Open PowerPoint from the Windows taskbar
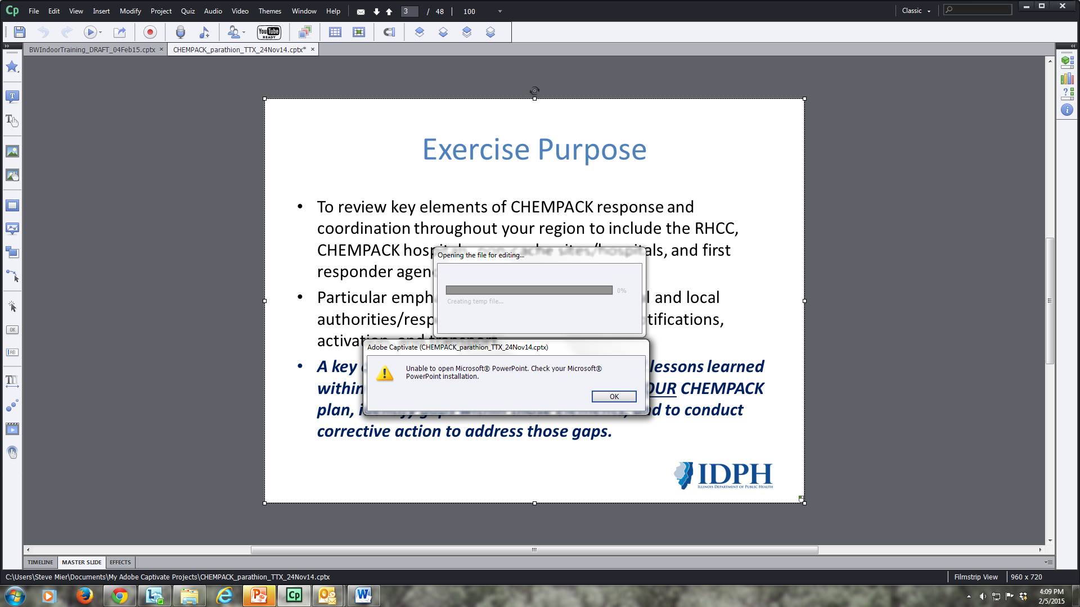The image size is (1080, 607). [x=259, y=595]
